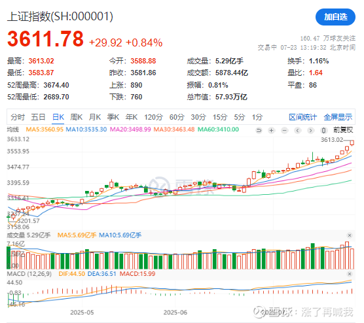Click the 加自选 add-to-watchlist button
The image size is (364, 323).
pos(335,17)
